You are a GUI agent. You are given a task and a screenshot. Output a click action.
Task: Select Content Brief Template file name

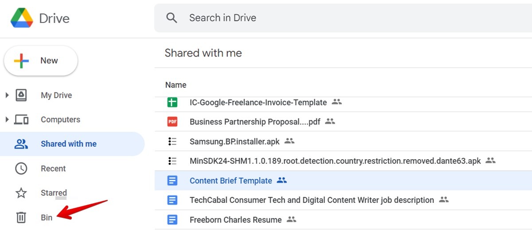tap(231, 180)
